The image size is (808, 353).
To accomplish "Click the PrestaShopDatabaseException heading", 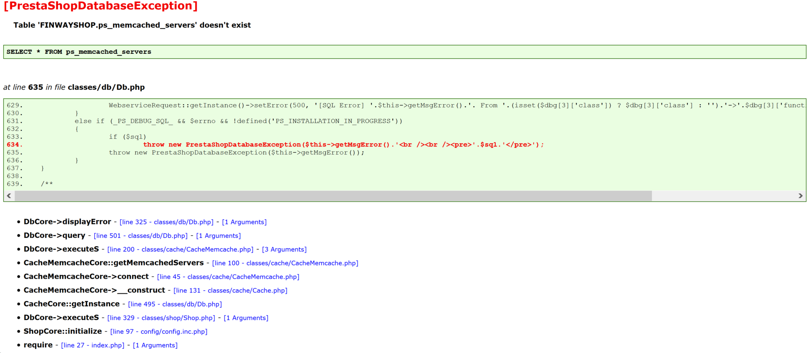I will click(x=101, y=6).
